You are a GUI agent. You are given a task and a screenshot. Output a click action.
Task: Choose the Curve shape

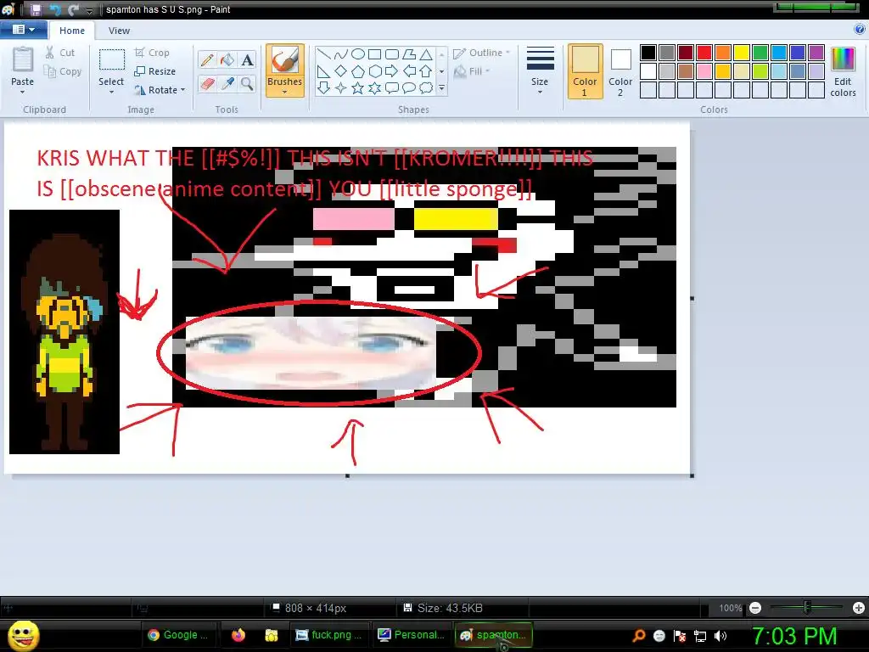[x=341, y=53]
